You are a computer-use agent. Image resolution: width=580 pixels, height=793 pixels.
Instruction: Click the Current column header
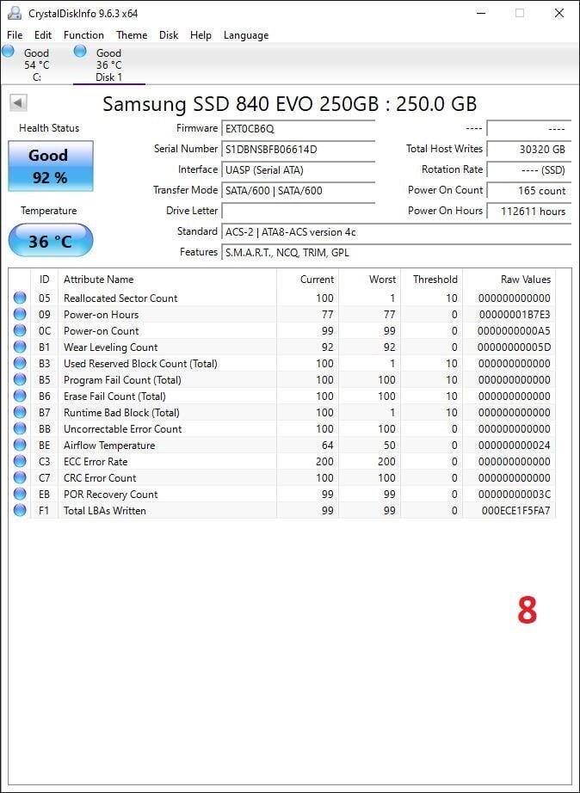click(x=308, y=280)
